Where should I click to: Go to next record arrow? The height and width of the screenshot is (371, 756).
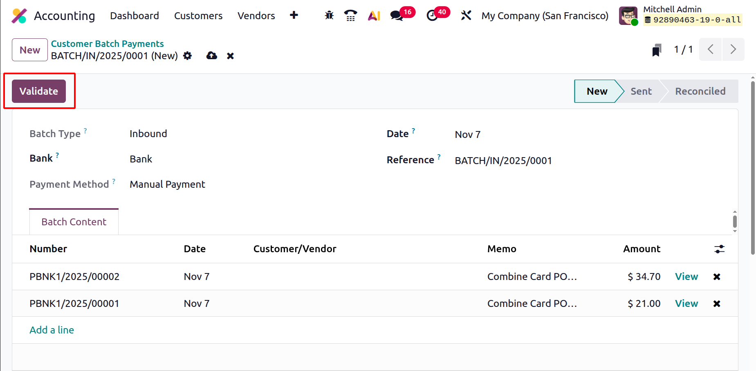[733, 49]
